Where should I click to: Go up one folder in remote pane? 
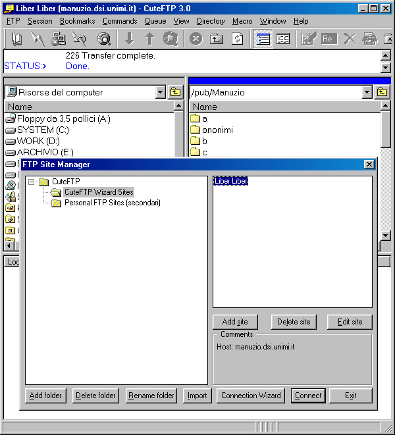[x=382, y=92]
